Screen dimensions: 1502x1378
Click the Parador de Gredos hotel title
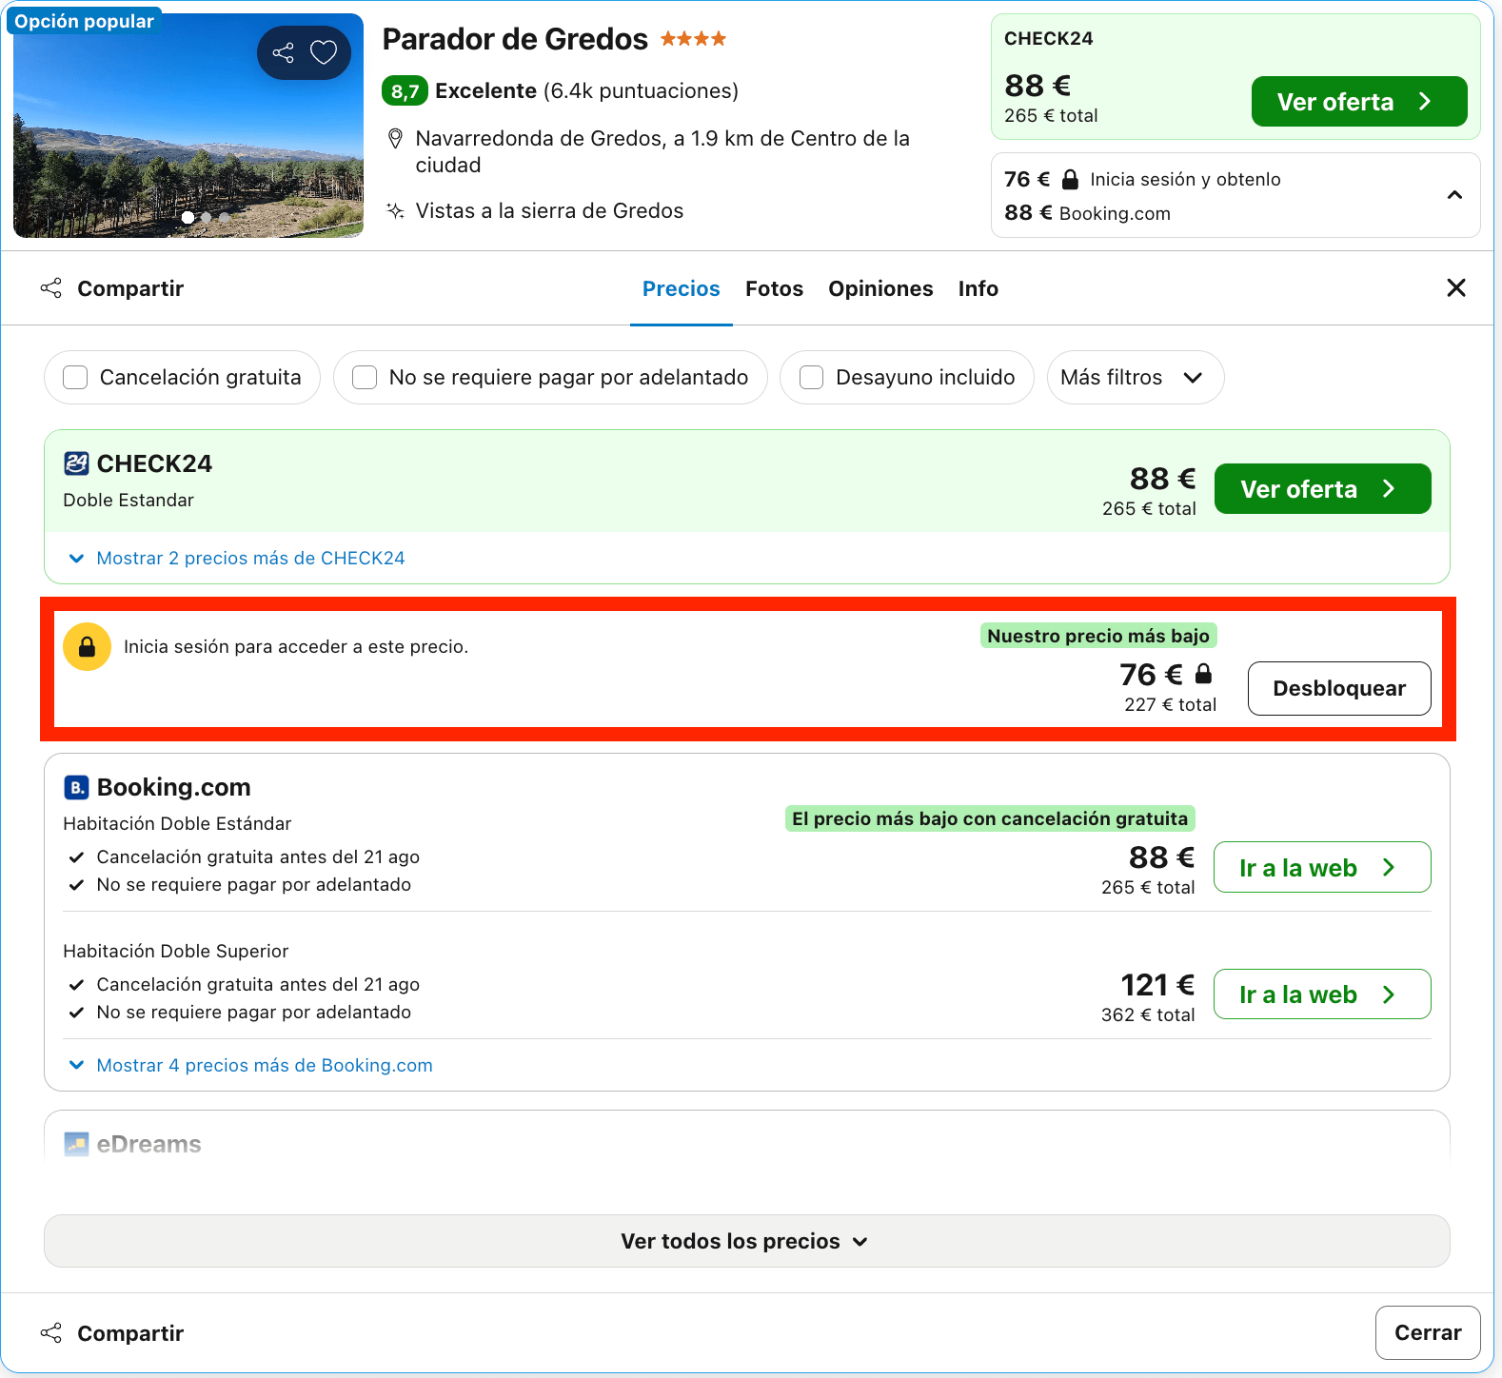point(515,39)
